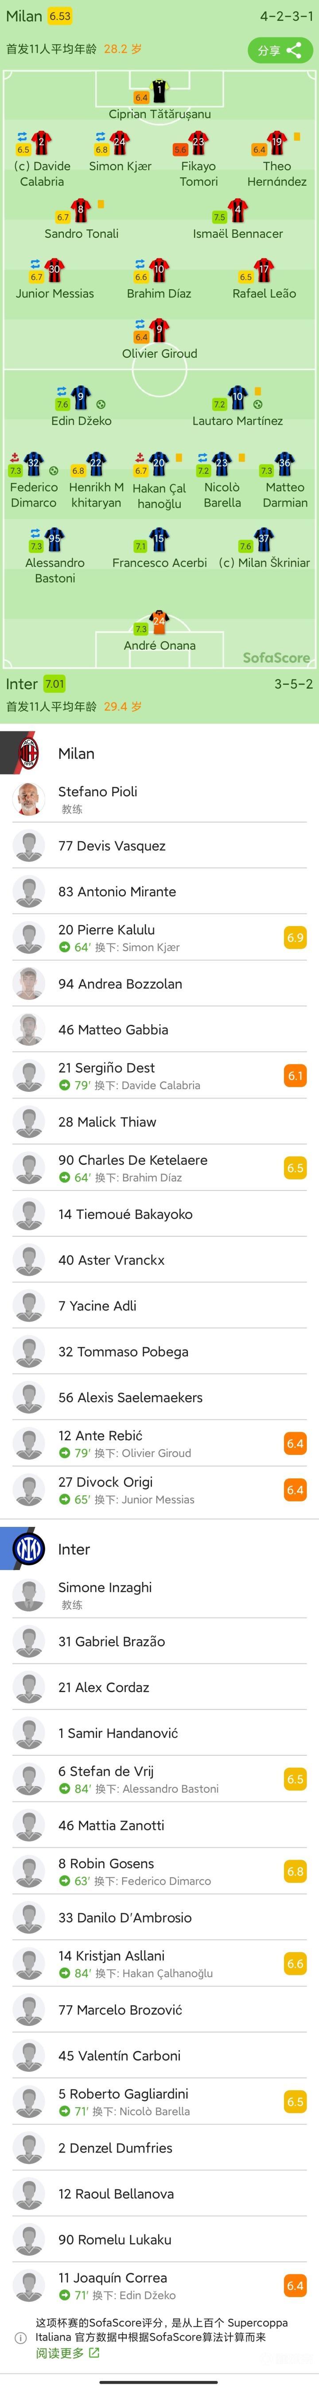This screenshot has width=319, height=2389.
Task: Tap Edin Džeko's number 9 jersey
Action: pos(82,398)
